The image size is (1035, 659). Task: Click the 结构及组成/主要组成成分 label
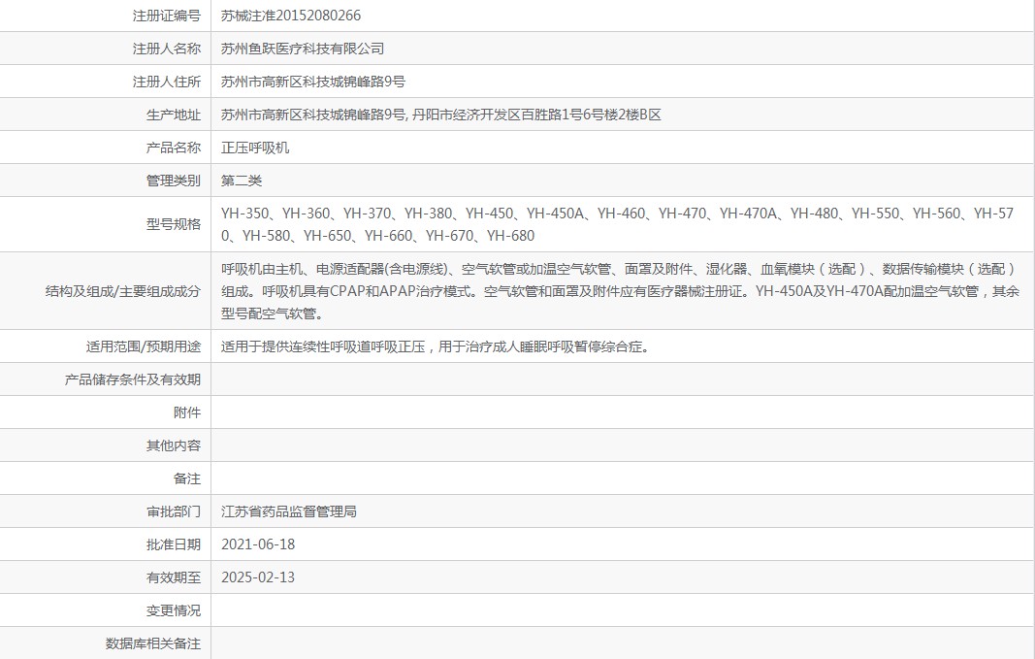(x=123, y=291)
